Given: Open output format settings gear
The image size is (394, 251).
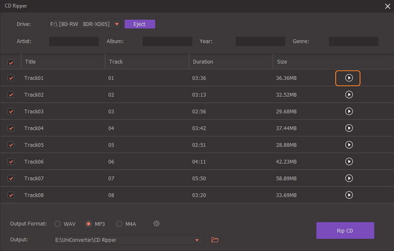Looking at the screenshot, I should coord(156,224).
